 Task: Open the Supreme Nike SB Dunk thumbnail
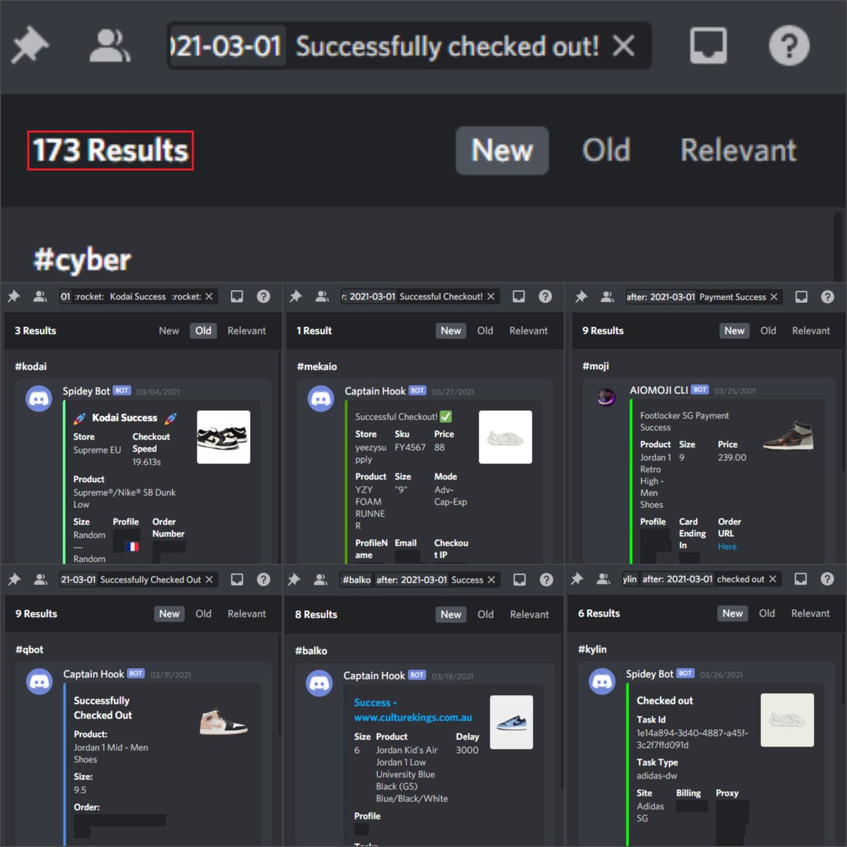click(223, 437)
